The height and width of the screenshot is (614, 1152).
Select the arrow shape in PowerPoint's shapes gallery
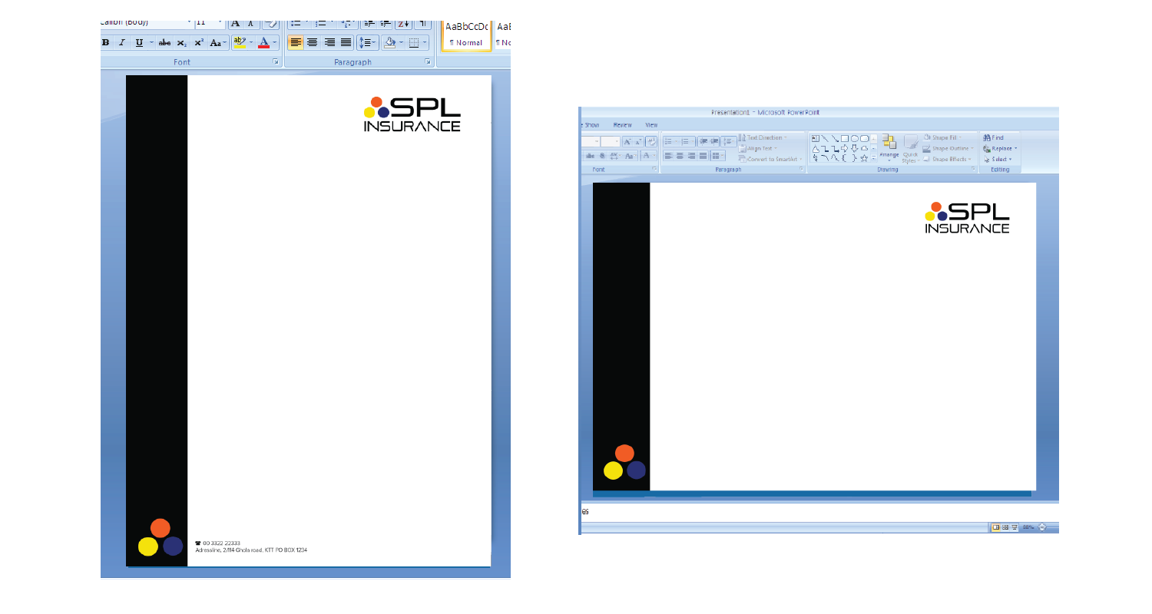point(843,148)
